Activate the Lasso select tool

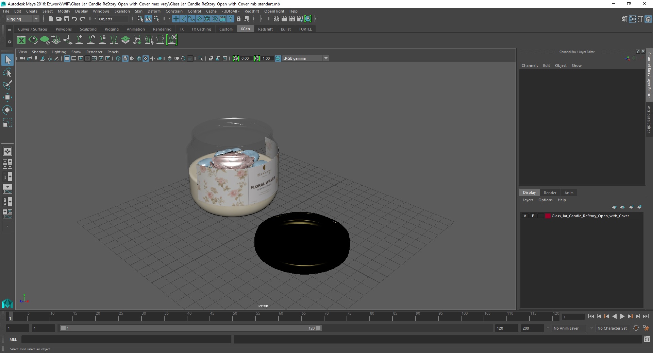pyautogui.click(x=7, y=73)
